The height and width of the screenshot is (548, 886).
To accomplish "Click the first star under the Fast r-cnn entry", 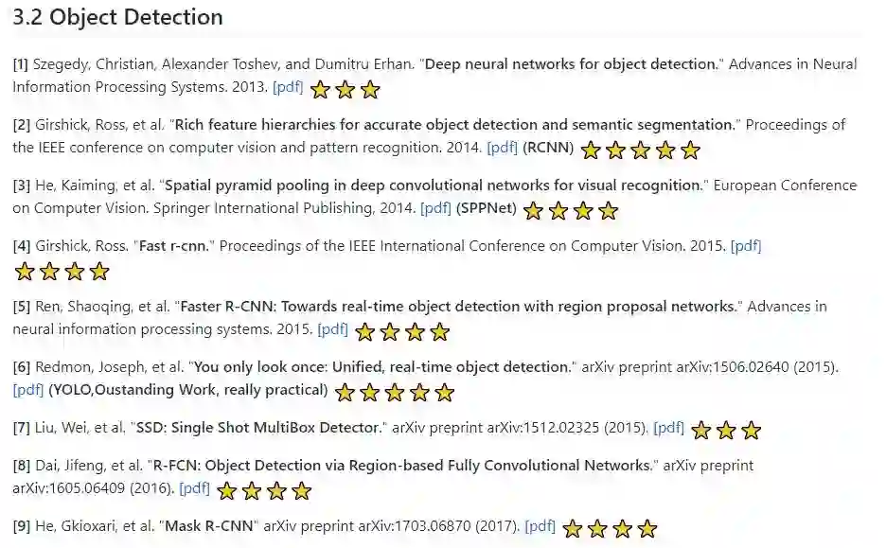I will pyautogui.click(x=25, y=273).
